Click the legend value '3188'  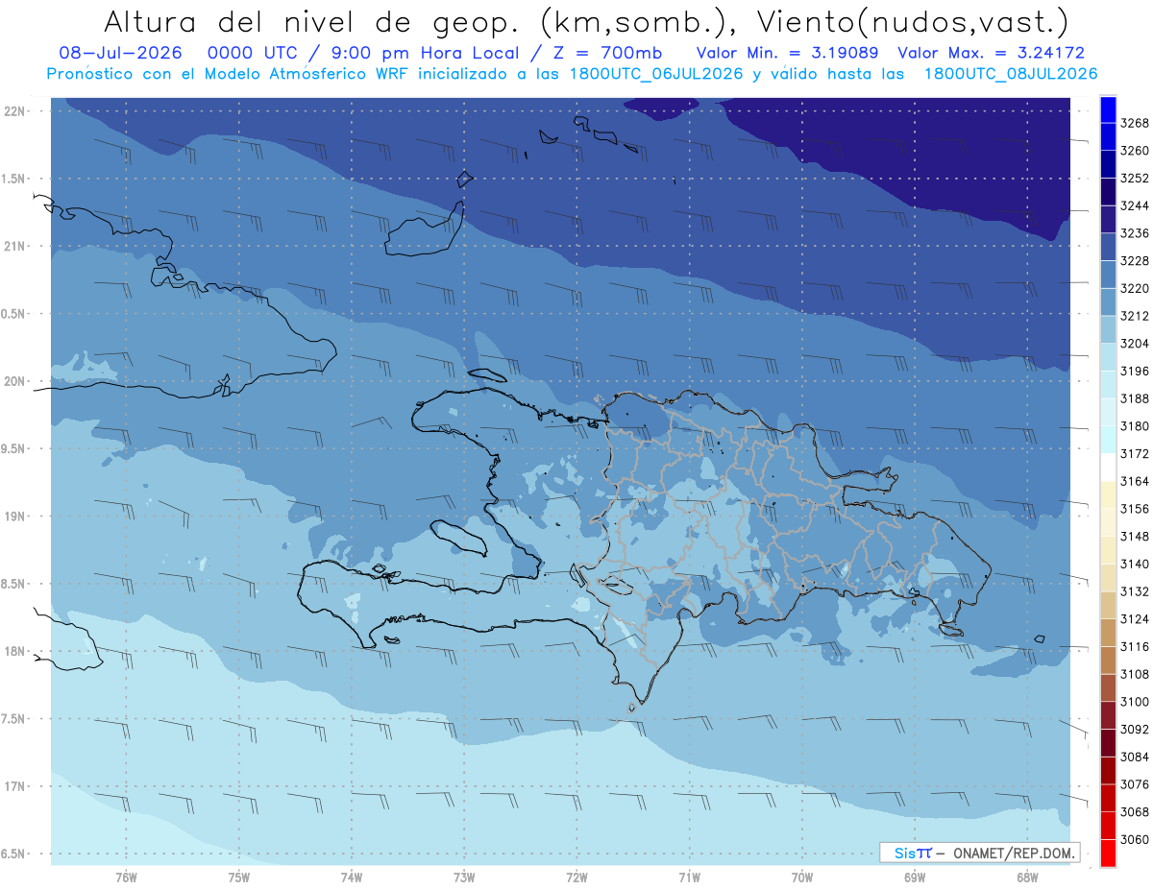tap(1135, 398)
